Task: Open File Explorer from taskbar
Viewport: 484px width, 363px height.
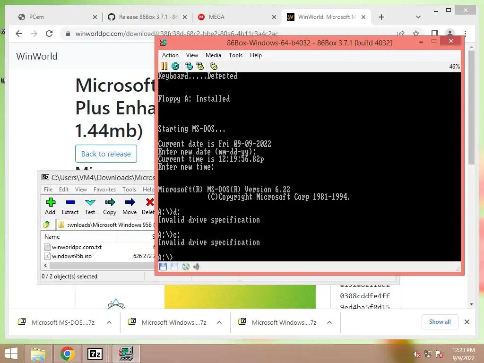Action: point(38,354)
